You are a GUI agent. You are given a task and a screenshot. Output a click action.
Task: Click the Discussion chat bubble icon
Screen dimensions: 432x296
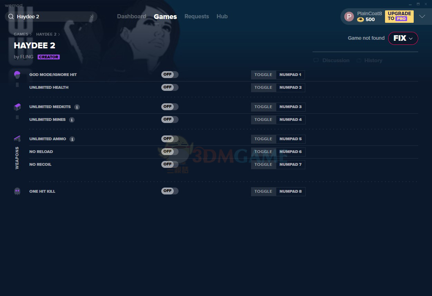pos(316,60)
